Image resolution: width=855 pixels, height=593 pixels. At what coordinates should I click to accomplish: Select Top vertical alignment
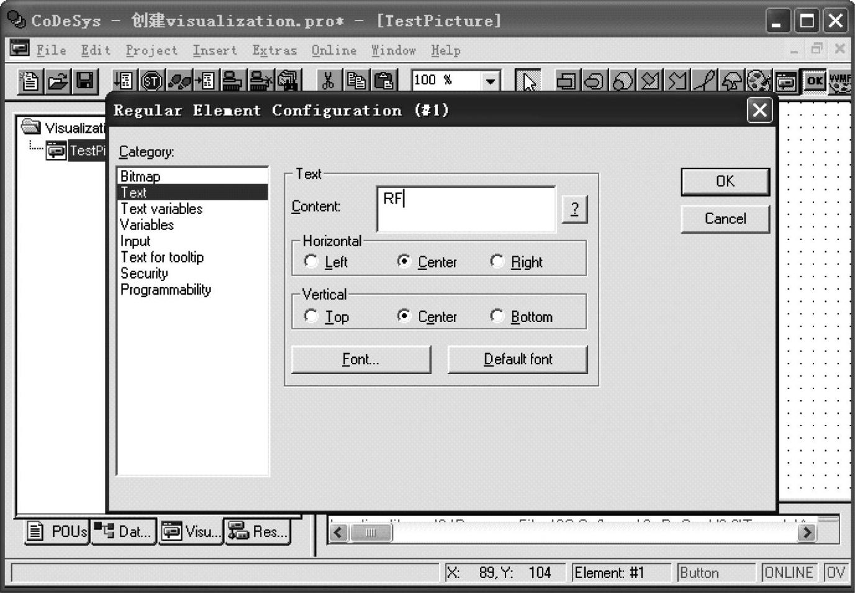click(x=311, y=316)
